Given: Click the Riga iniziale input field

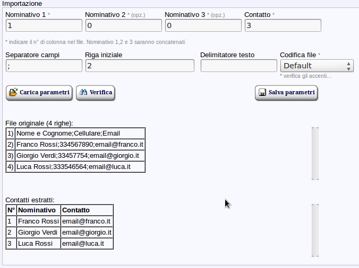Looking at the screenshot, I should point(139,66).
